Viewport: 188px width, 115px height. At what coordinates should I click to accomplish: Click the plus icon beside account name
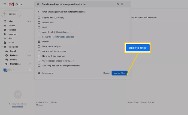click(x=30, y=70)
